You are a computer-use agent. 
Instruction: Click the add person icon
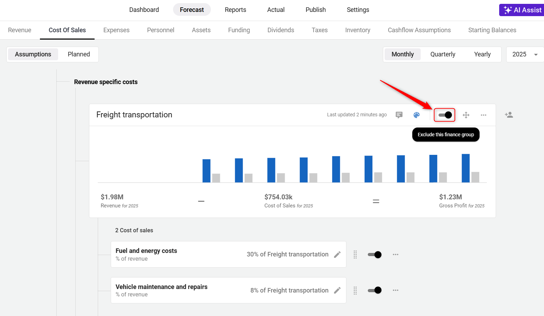509,115
